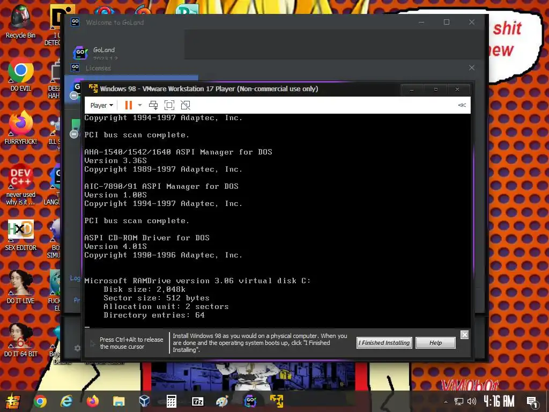The height and width of the screenshot is (412, 549).
Task: Open the DO IT 64 BIT desktop shortcut
Action: click(x=20, y=341)
